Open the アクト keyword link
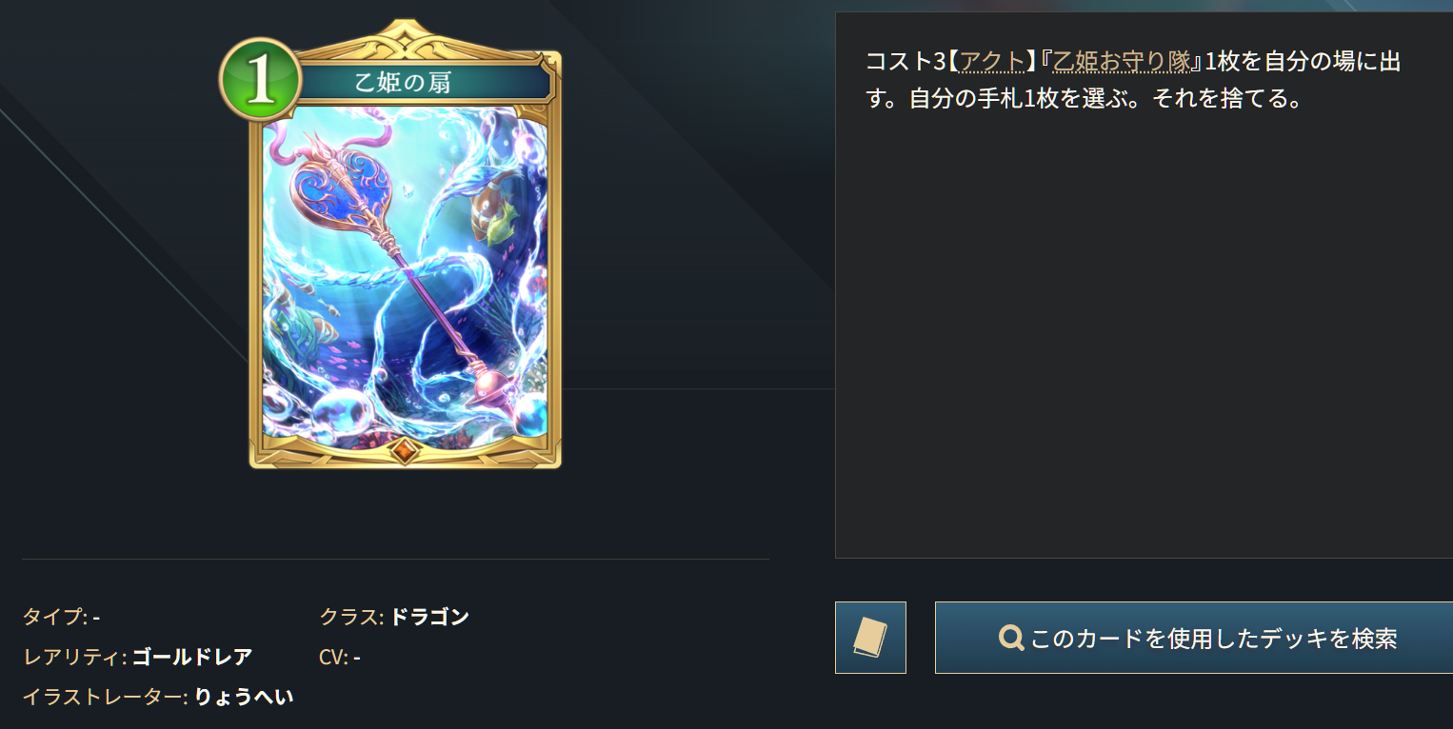 (991, 63)
